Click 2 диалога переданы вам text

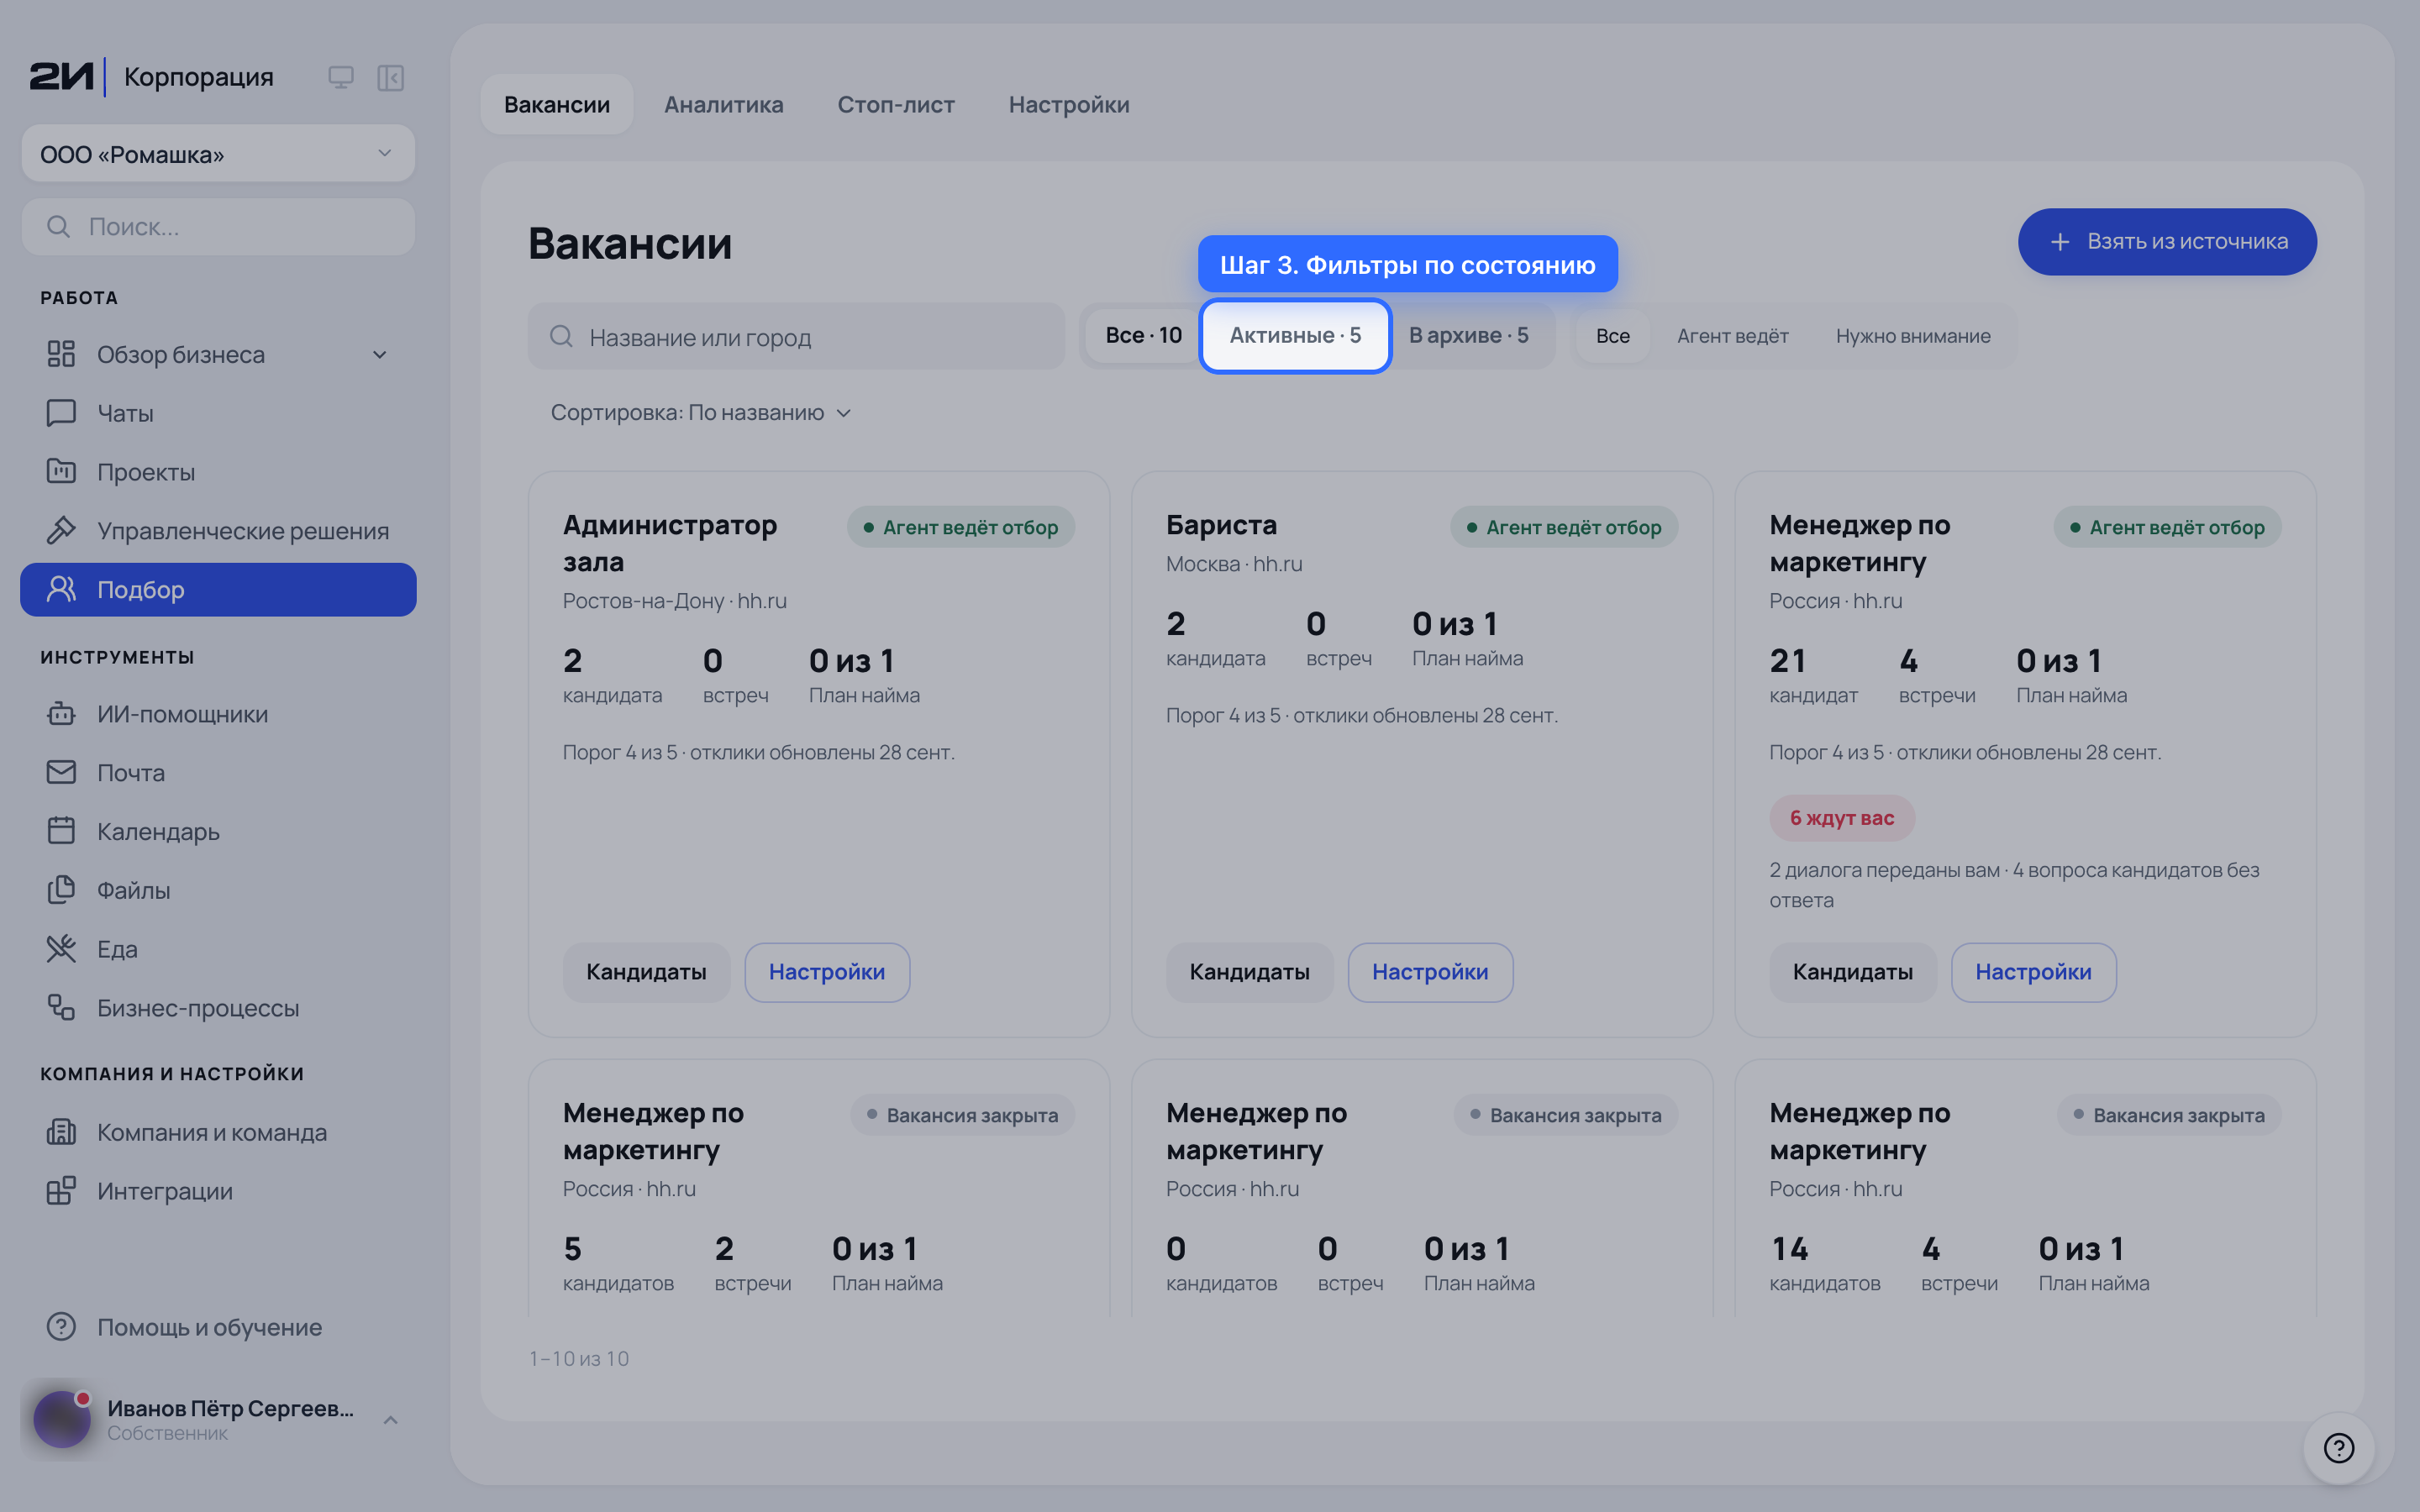[1885, 870]
